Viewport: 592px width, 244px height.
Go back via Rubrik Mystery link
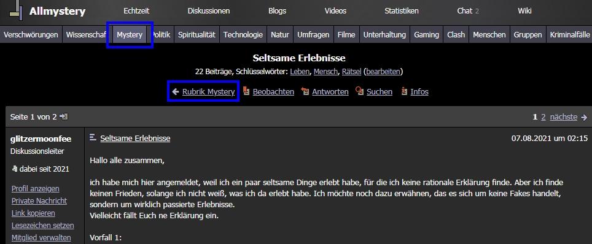[208, 91]
